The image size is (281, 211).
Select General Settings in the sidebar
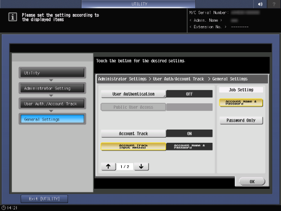point(52,119)
